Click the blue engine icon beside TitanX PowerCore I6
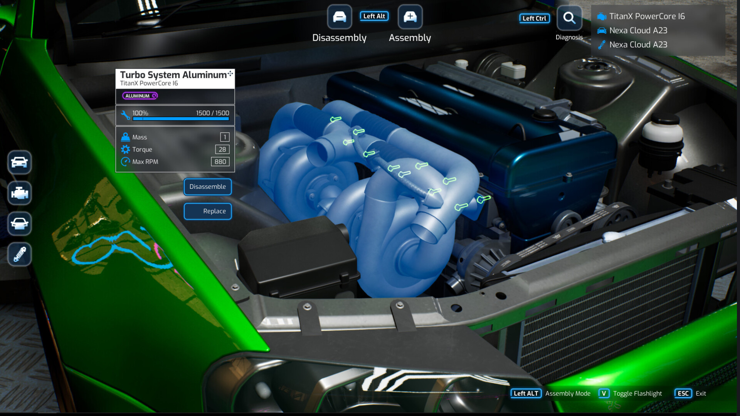 pyautogui.click(x=601, y=16)
